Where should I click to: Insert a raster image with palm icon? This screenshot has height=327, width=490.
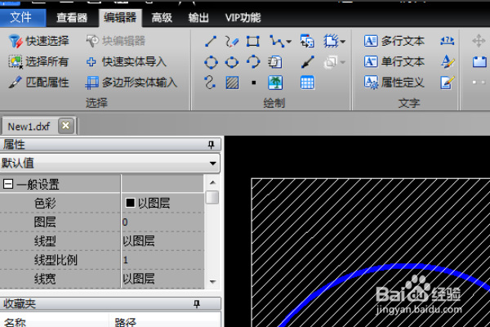tap(275, 83)
